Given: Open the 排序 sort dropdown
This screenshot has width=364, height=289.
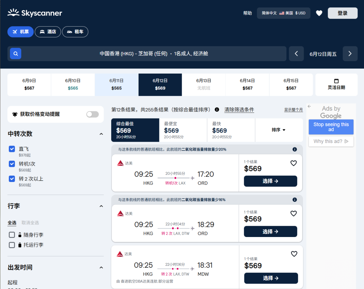Looking at the screenshot, I should click(278, 130).
